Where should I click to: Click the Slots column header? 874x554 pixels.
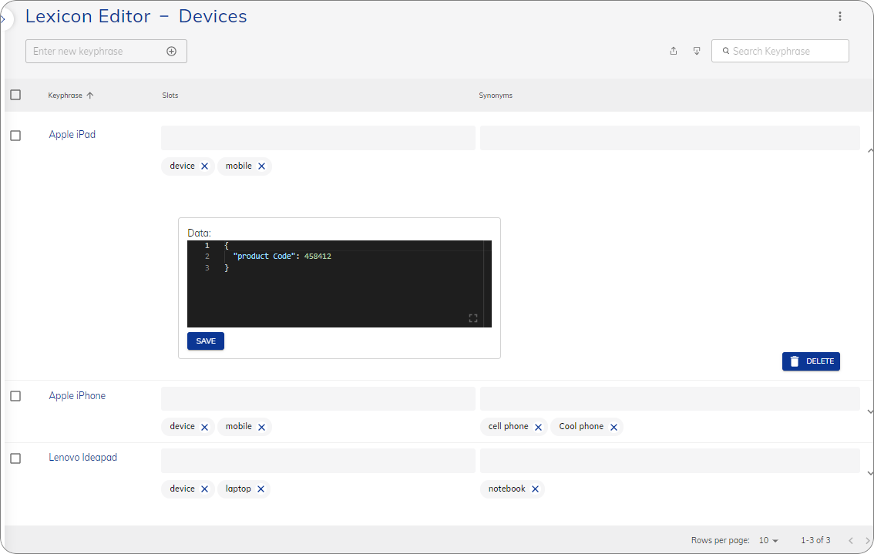(170, 96)
